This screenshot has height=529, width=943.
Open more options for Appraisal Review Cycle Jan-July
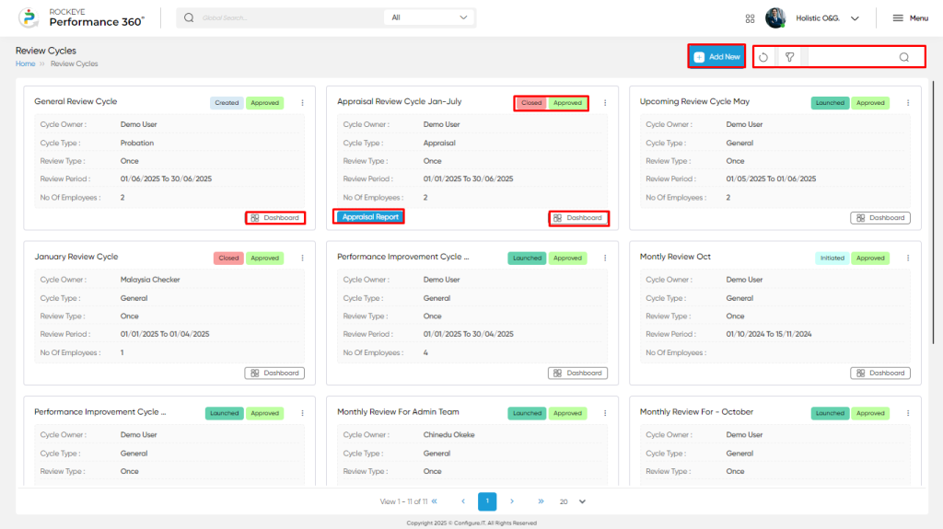click(605, 103)
